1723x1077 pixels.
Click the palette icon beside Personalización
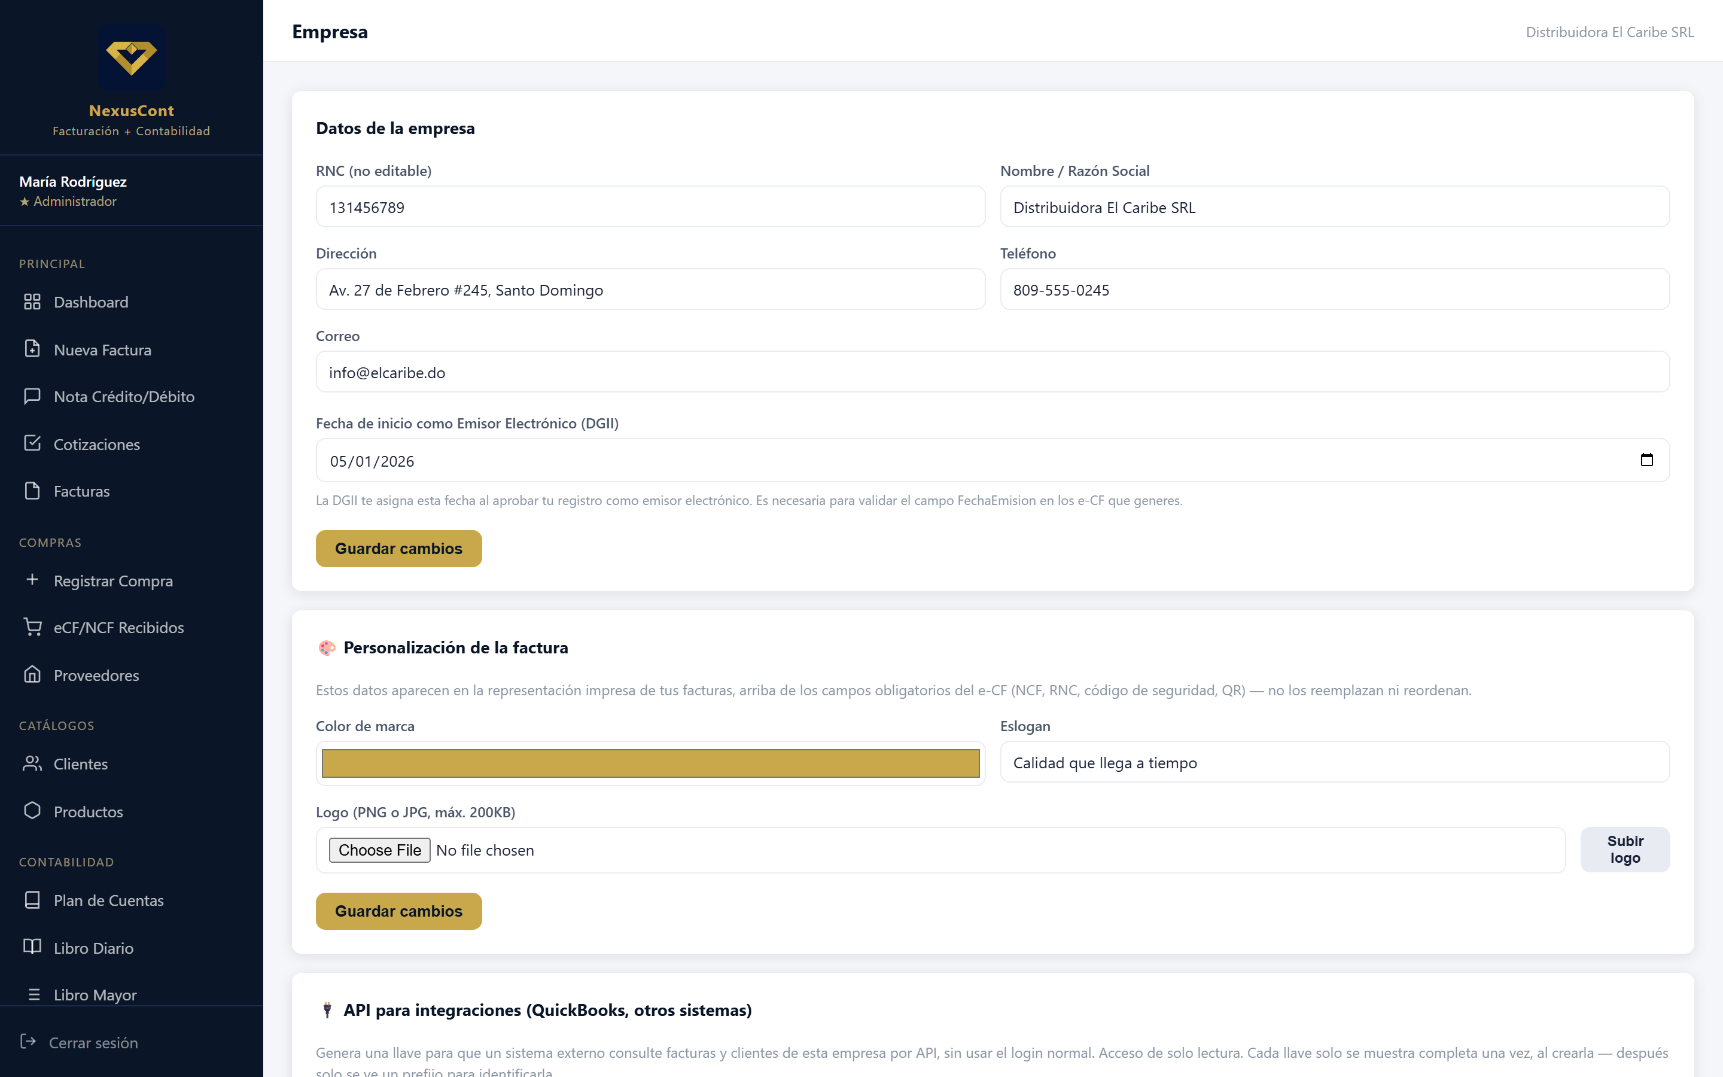click(327, 647)
